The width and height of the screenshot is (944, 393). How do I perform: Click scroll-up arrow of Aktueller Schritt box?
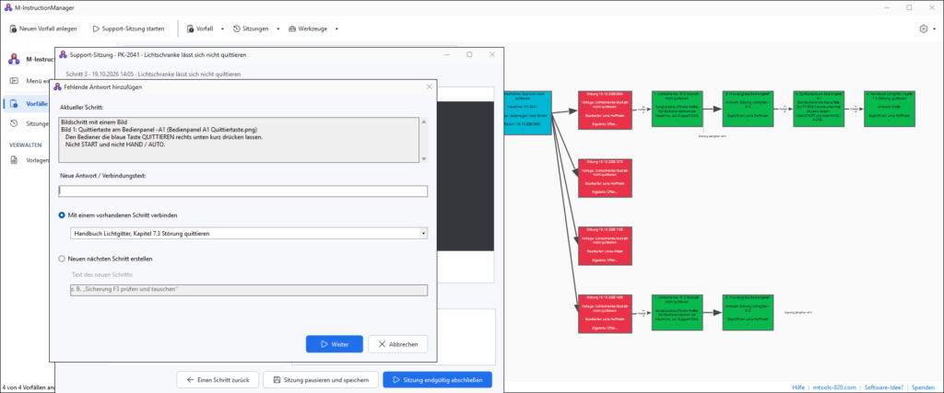(x=423, y=122)
